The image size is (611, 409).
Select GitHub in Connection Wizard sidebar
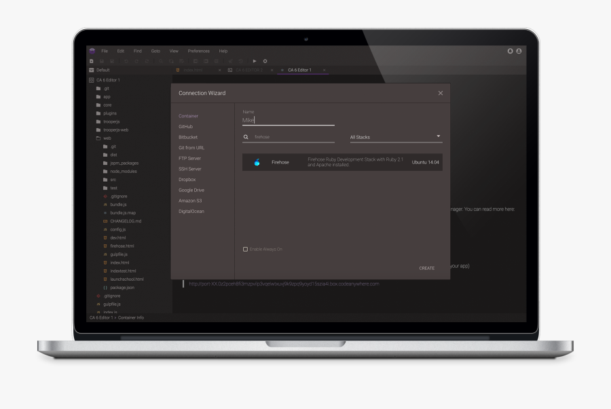tap(186, 127)
